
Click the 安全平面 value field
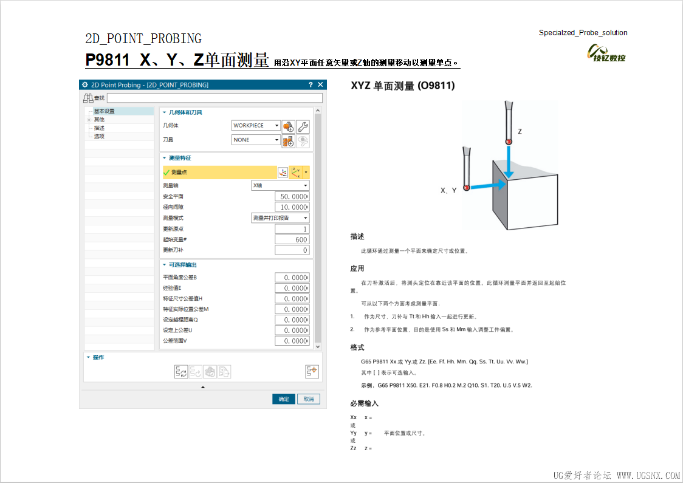[x=292, y=196]
